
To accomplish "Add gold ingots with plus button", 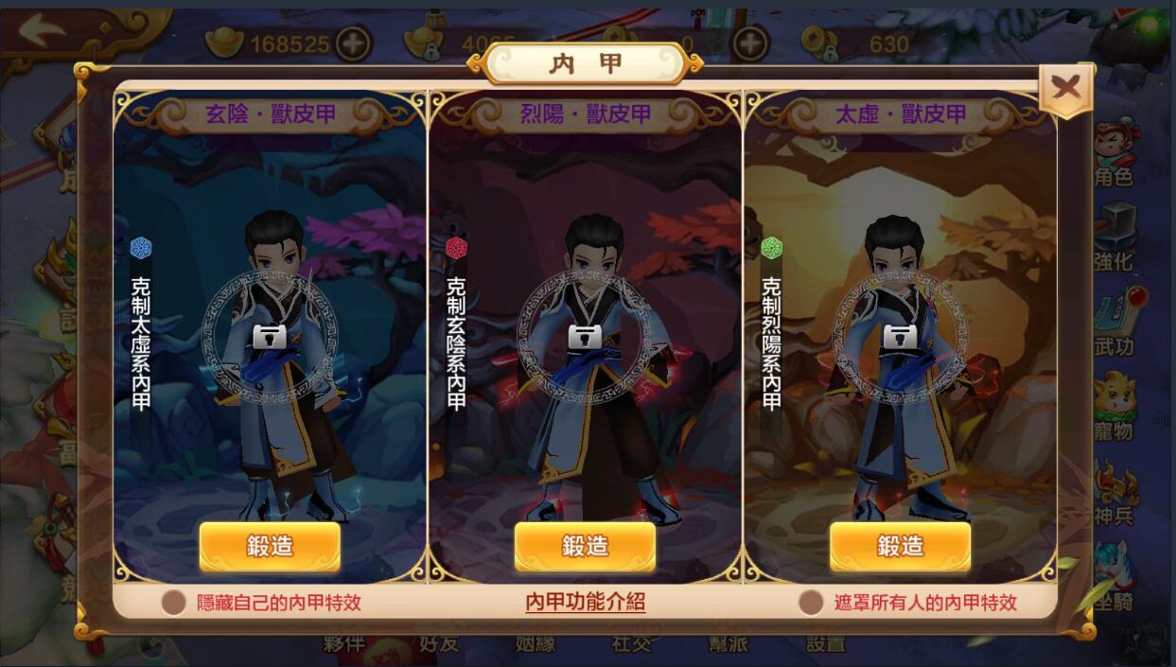I will coord(354,44).
